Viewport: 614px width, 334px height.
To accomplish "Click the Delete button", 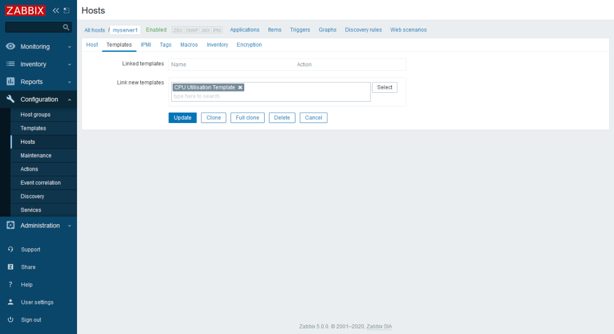I will tap(282, 118).
